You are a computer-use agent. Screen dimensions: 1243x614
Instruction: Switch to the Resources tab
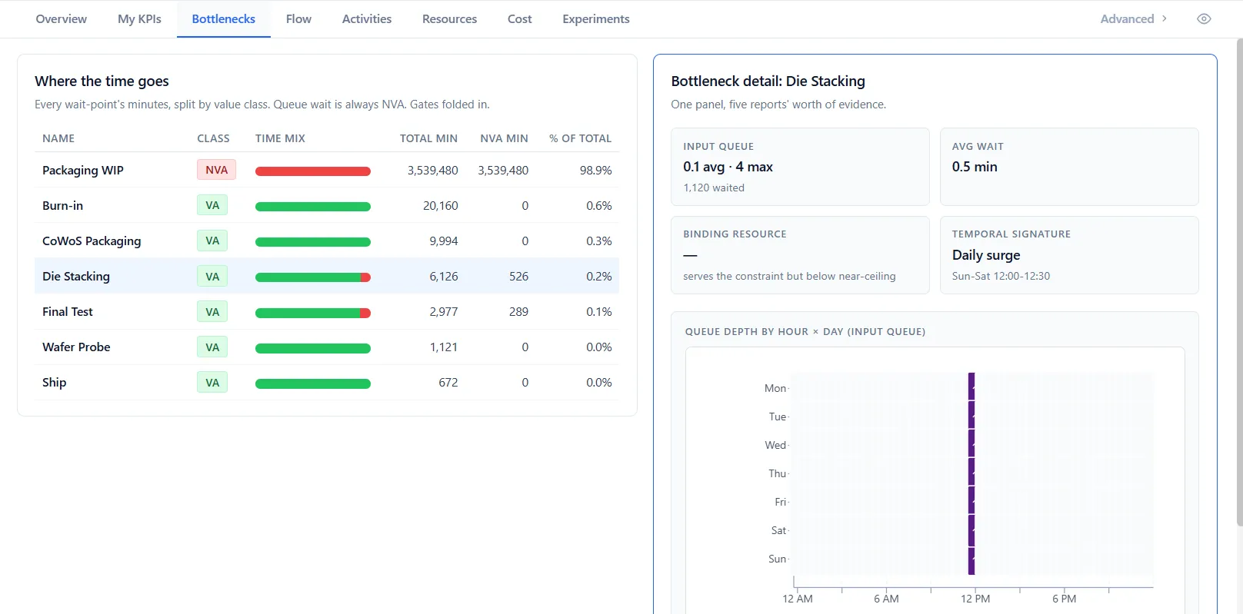pyautogui.click(x=449, y=19)
